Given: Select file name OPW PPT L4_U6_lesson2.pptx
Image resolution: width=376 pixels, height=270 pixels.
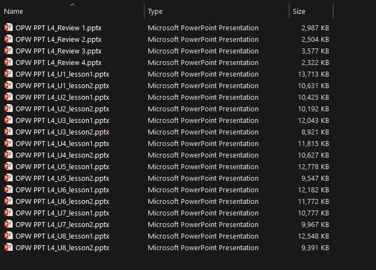Looking at the screenshot, I should 62,202.
